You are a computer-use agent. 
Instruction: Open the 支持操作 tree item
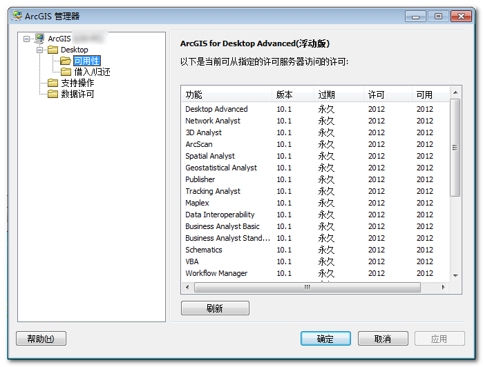pos(77,83)
